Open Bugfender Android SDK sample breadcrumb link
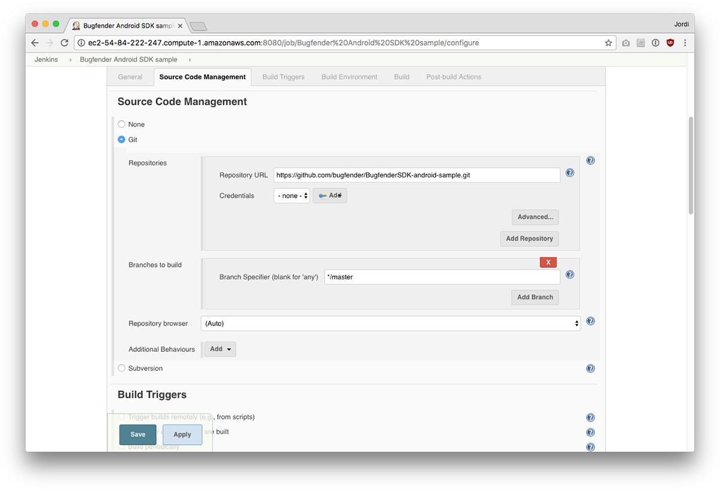Screen dimensions: 720x491 click(128, 60)
